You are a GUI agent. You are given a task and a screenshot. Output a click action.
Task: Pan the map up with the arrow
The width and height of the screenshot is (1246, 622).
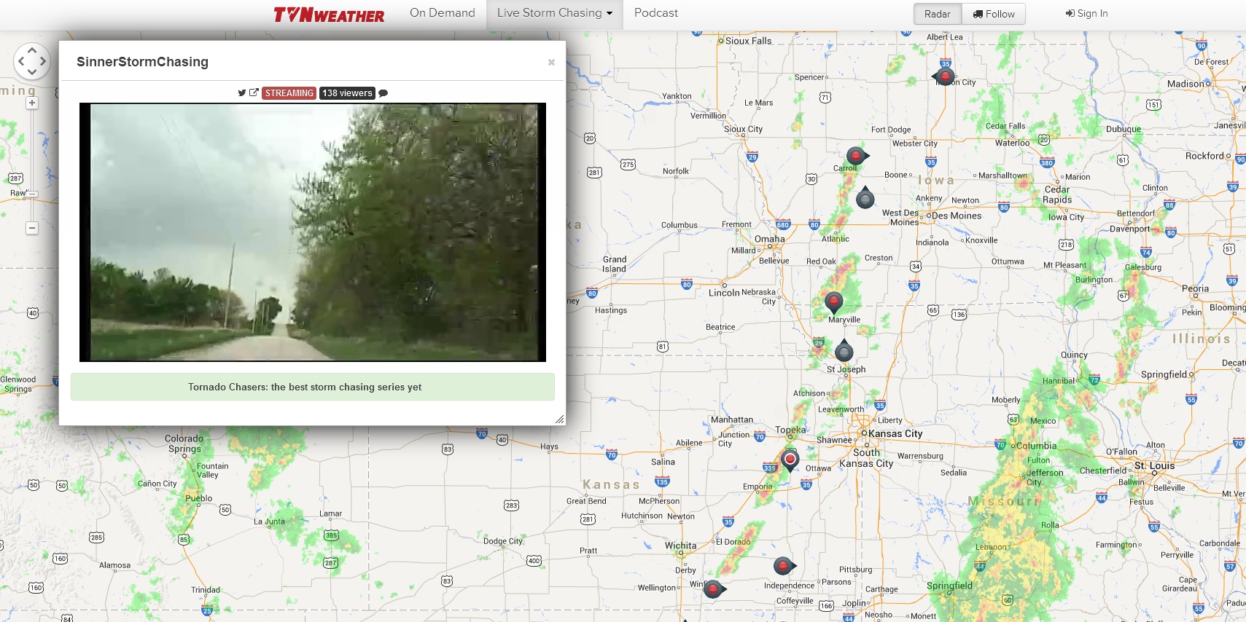click(x=32, y=50)
